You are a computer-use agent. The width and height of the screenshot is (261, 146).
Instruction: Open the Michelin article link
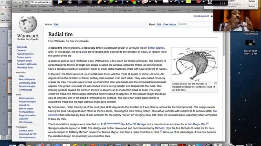click(159, 128)
